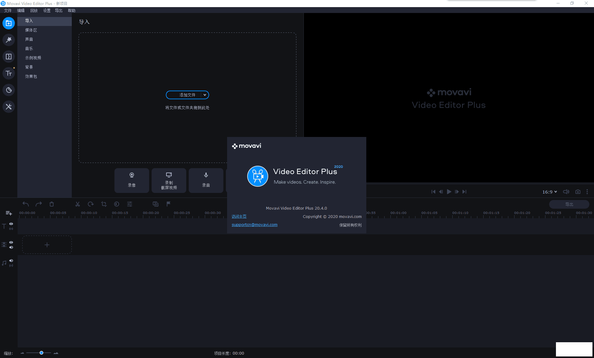Viewport: 594px width, 358px height.
Task: Toggle the audio track link icon
Action: [11, 266]
